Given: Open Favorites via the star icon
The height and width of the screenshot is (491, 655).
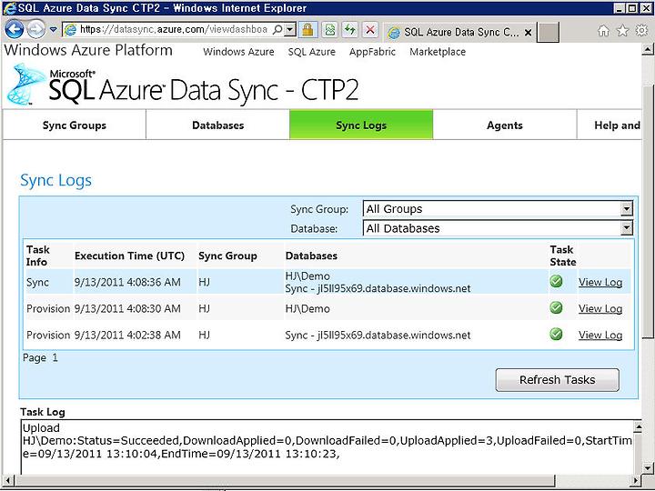Looking at the screenshot, I should point(622,31).
